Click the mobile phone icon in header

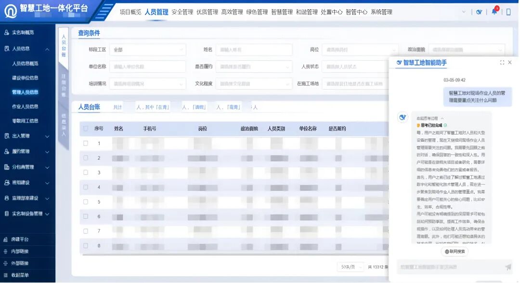click(509, 11)
